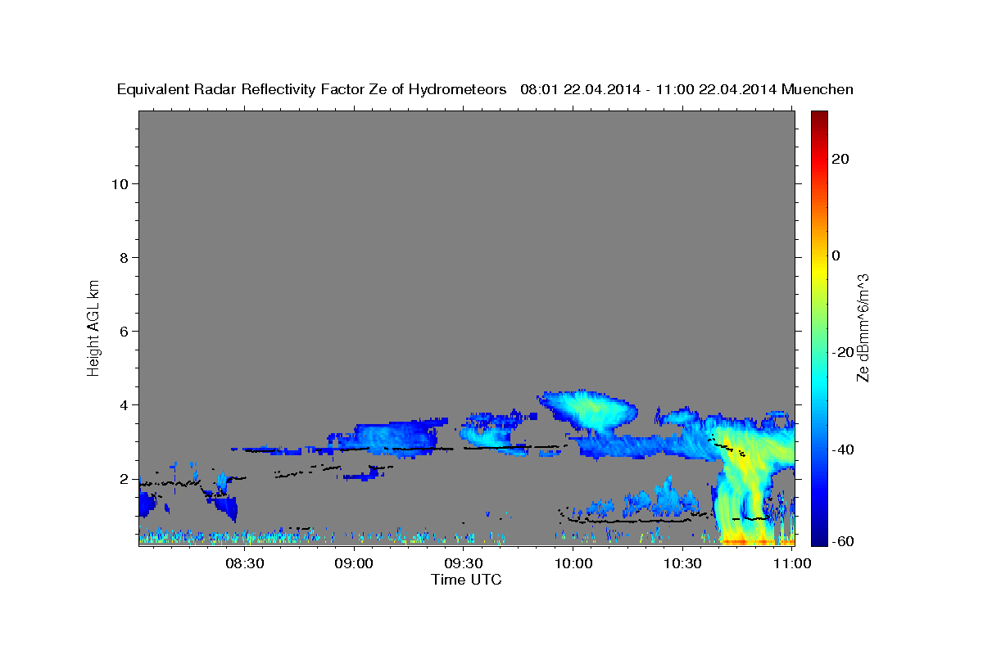Click the date range '08:01 22.04.2014 - 11:00 22.04.2014 Muenchen'
Viewport: 983px width, 655px height.
pyautogui.click(x=687, y=90)
